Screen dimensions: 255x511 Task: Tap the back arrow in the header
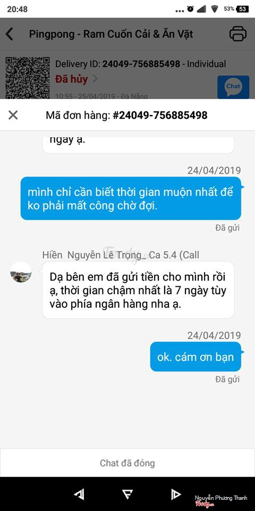10,34
